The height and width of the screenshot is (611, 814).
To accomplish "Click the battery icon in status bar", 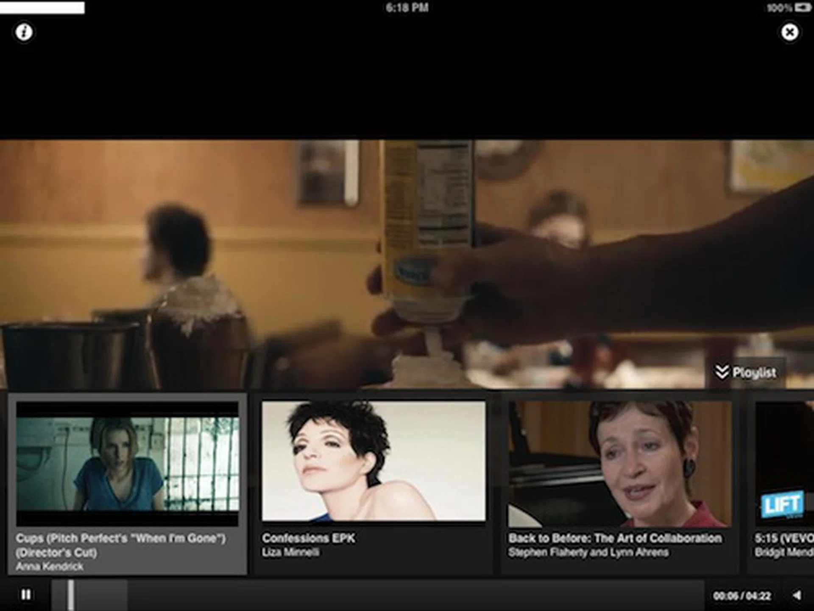I will [803, 8].
